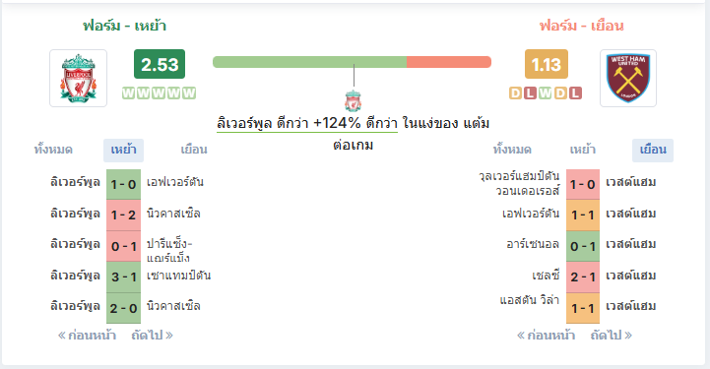Select ทั้งหมด tab under West Ham form
710x369 pixels.
[x=512, y=150]
